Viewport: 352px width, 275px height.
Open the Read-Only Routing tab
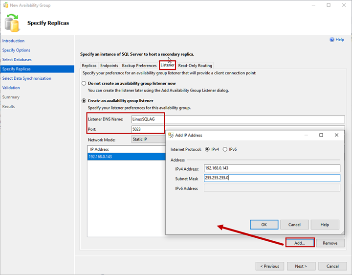click(x=195, y=66)
